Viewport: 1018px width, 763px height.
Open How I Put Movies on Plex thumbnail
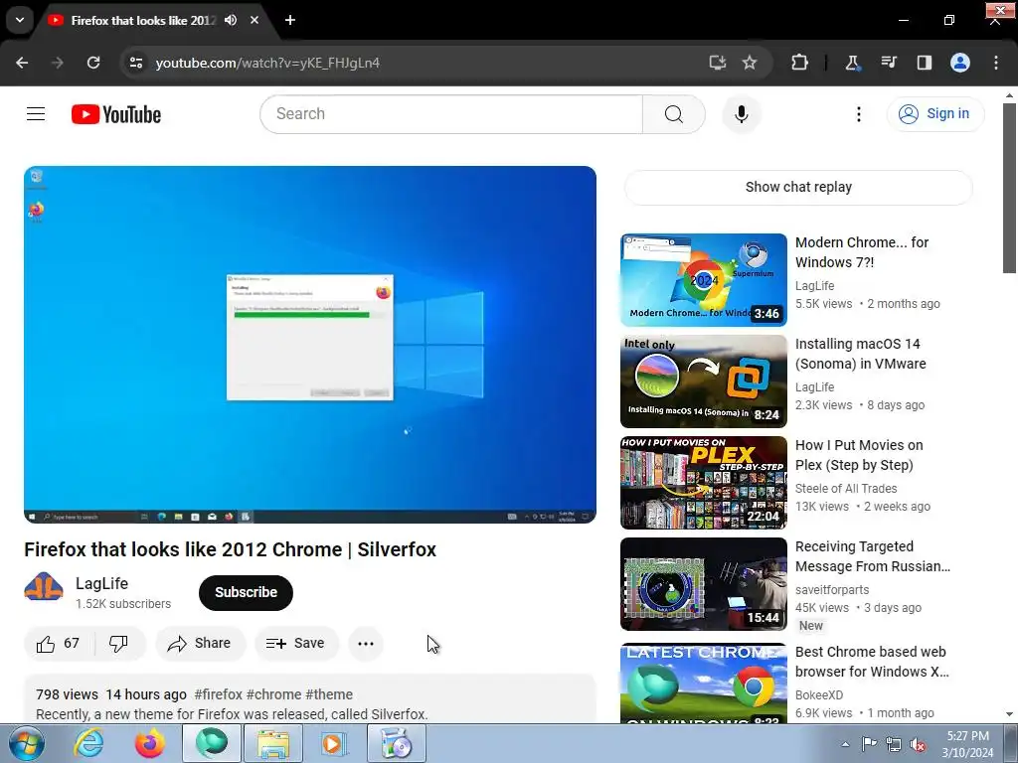click(x=703, y=483)
